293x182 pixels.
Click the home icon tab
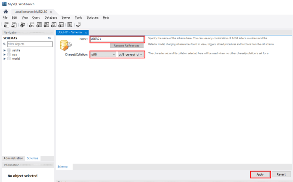coord(6,12)
